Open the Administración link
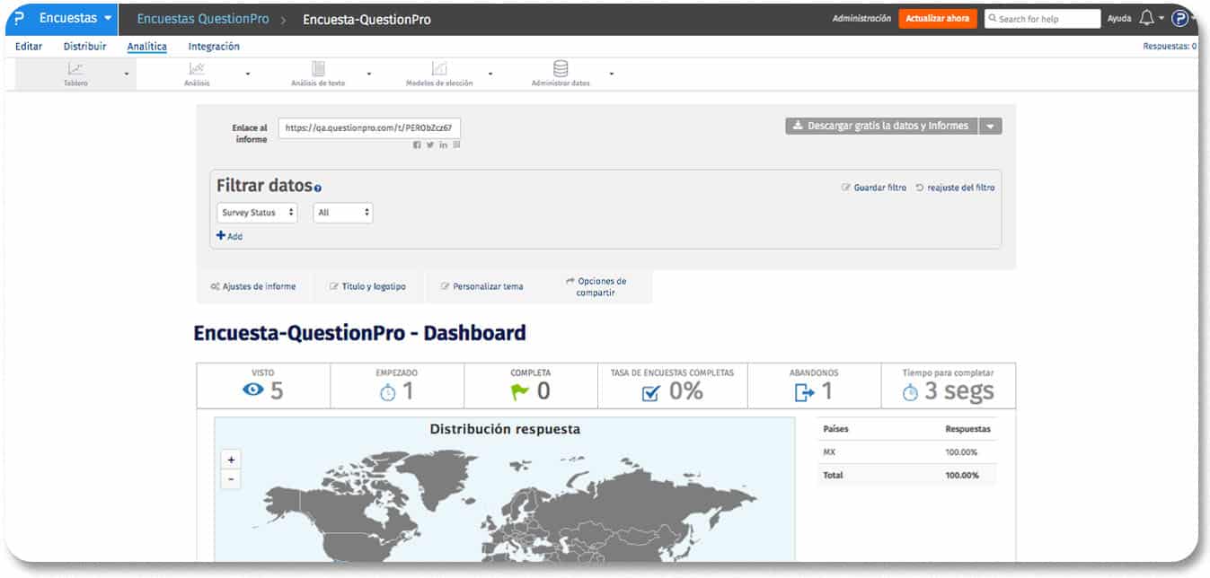This screenshot has width=1210, height=578. click(x=861, y=18)
